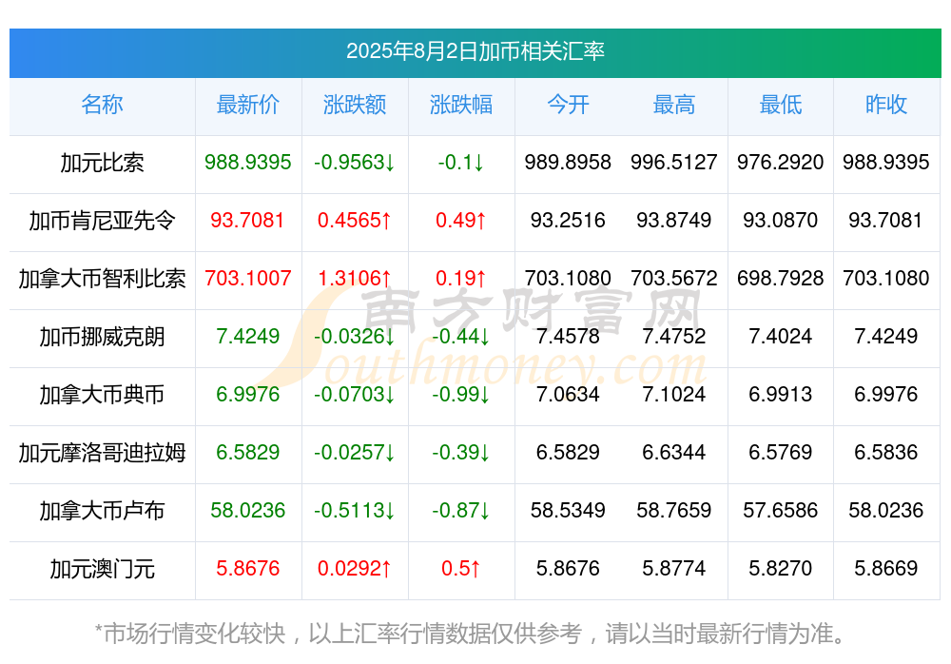951x664 pixels.
Task: Click the green latest price 7.4249
Action: click(248, 336)
